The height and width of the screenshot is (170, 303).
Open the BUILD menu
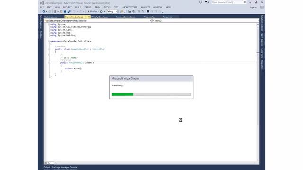(x=78, y=7)
